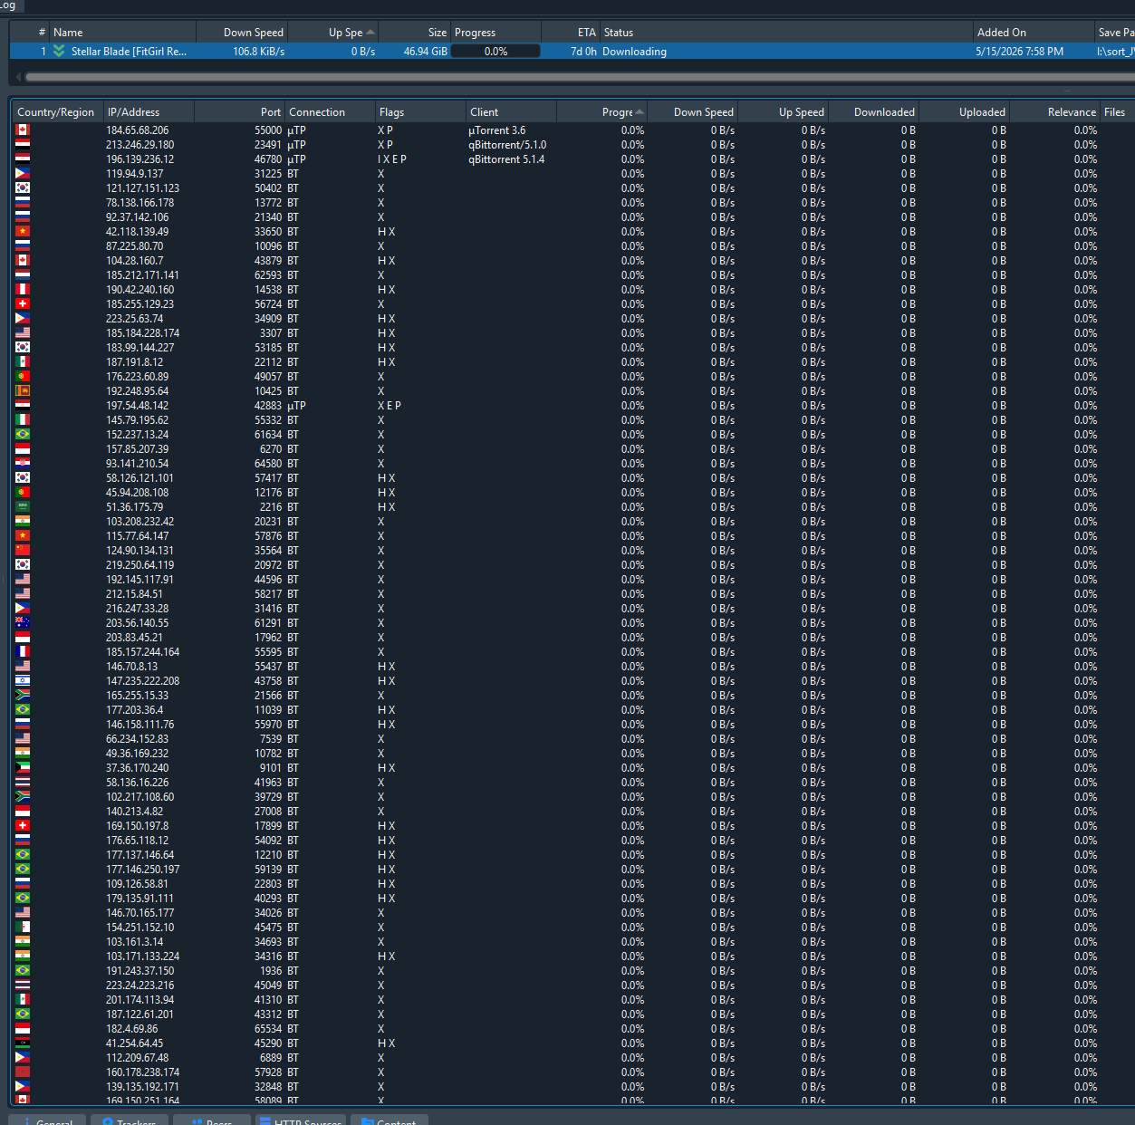
Task: Sort peers by the Progress column header
Action: [601, 112]
